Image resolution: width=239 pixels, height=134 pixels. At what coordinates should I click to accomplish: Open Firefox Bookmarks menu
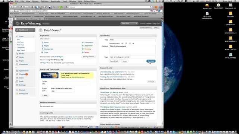pos(55,1)
